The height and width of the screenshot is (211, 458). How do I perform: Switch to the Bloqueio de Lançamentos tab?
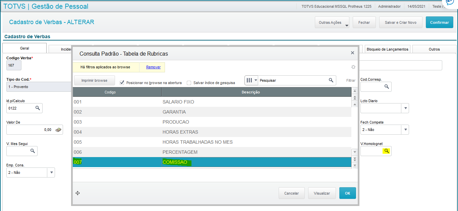(388, 49)
